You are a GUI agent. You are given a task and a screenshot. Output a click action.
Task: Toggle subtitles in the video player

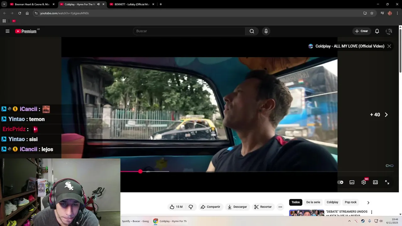coord(352,182)
